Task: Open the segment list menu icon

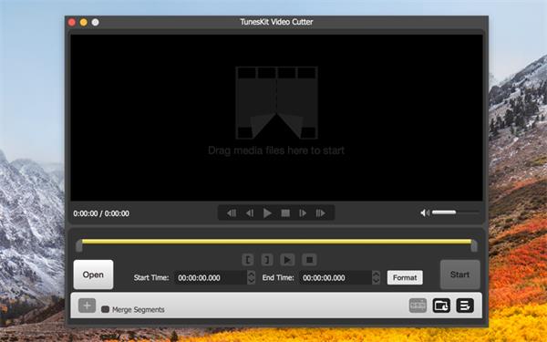Action: click(x=465, y=306)
